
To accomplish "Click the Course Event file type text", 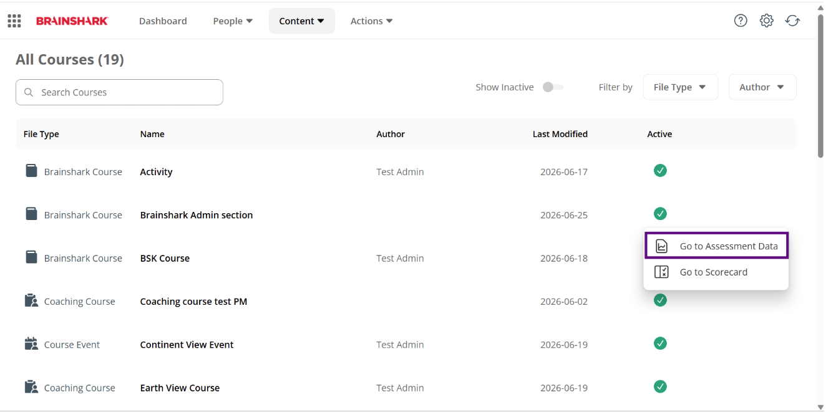I will [72, 345].
